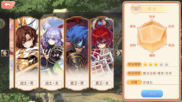This screenshot has width=182, height=102.
Task: Click the class emblem icon beside 术士
Action: 136,9
